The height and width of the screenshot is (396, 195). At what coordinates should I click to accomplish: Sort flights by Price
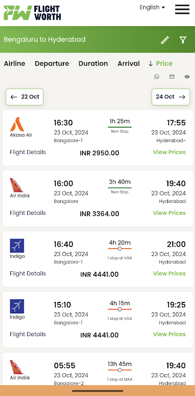160,63
